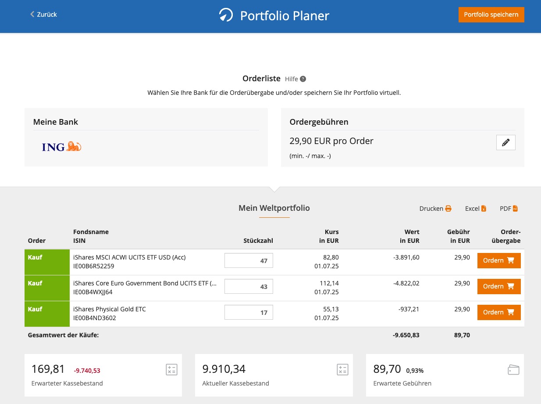
Task: Click the pencil icon to edit order fees
Action: 505,143
